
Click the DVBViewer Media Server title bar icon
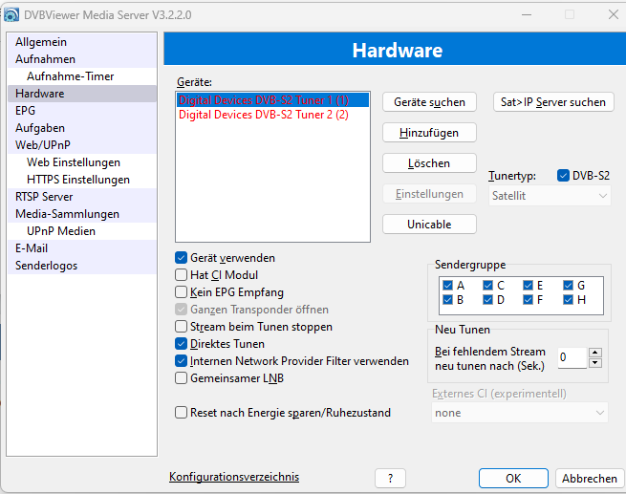pyautogui.click(x=11, y=15)
